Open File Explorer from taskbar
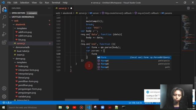This screenshot has width=196, height=110. [x=60, y=107]
